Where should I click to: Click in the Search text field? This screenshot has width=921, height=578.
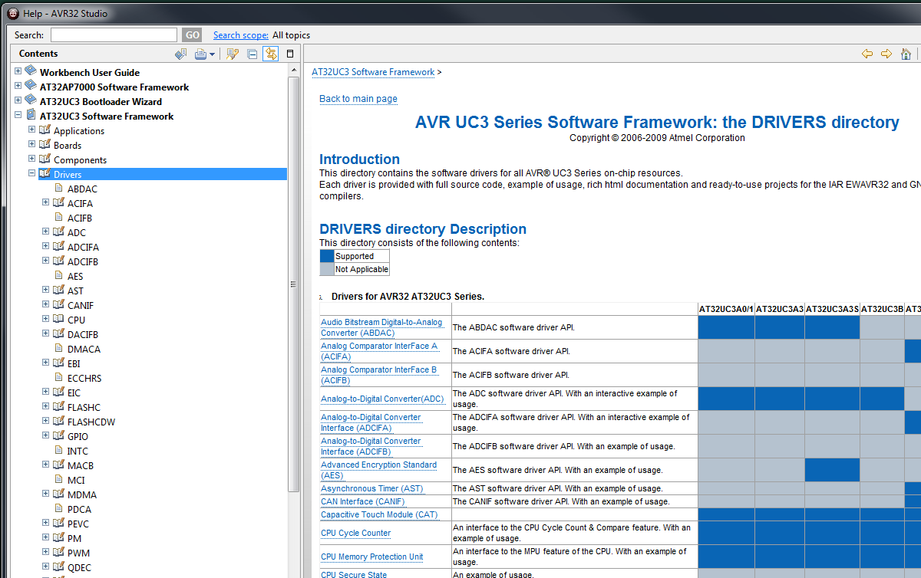[114, 34]
